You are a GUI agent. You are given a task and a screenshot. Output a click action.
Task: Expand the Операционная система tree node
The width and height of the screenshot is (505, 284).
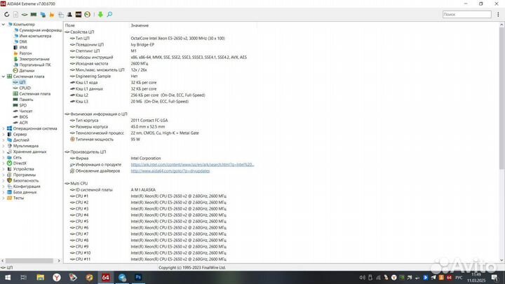click(4, 128)
